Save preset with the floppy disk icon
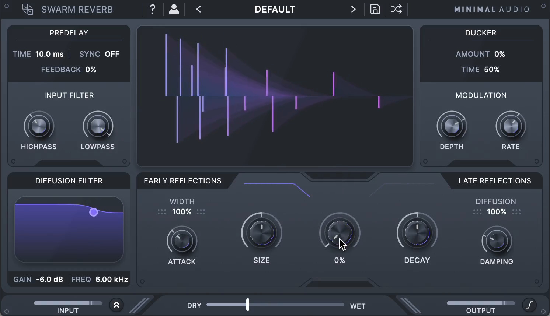Screen dimensions: 550x316 pyautogui.click(x=375, y=9)
